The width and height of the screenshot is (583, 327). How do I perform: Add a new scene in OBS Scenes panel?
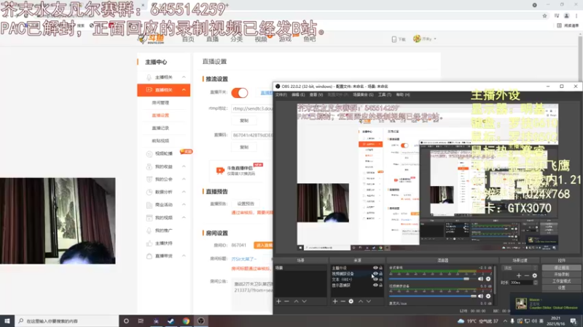click(x=278, y=302)
